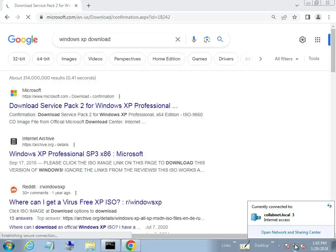Start voice search with microphone

[x=194, y=39]
